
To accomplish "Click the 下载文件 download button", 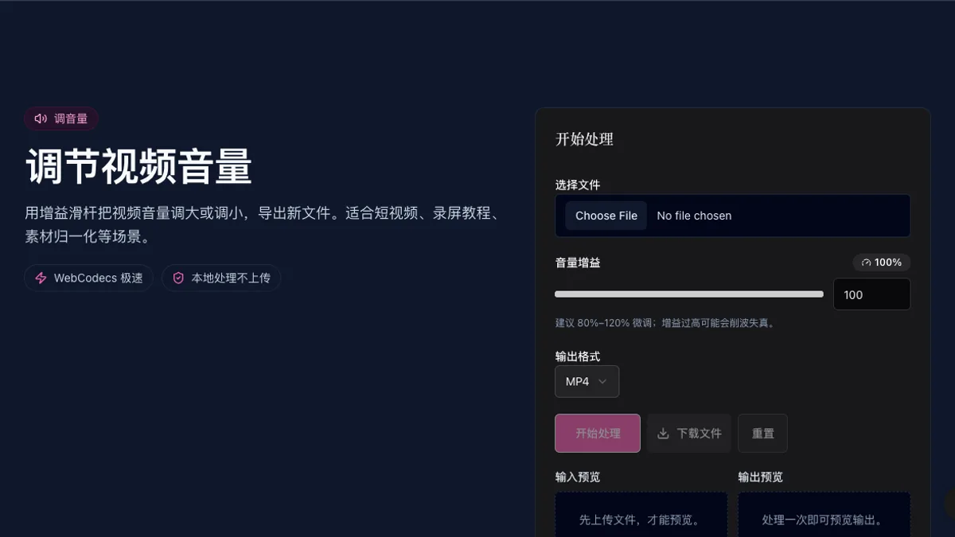I will (689, 434).
